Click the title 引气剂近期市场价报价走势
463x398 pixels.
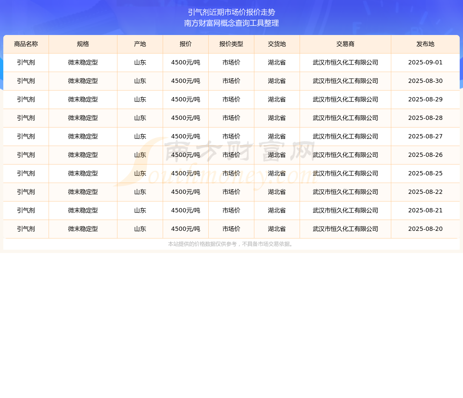232,12
